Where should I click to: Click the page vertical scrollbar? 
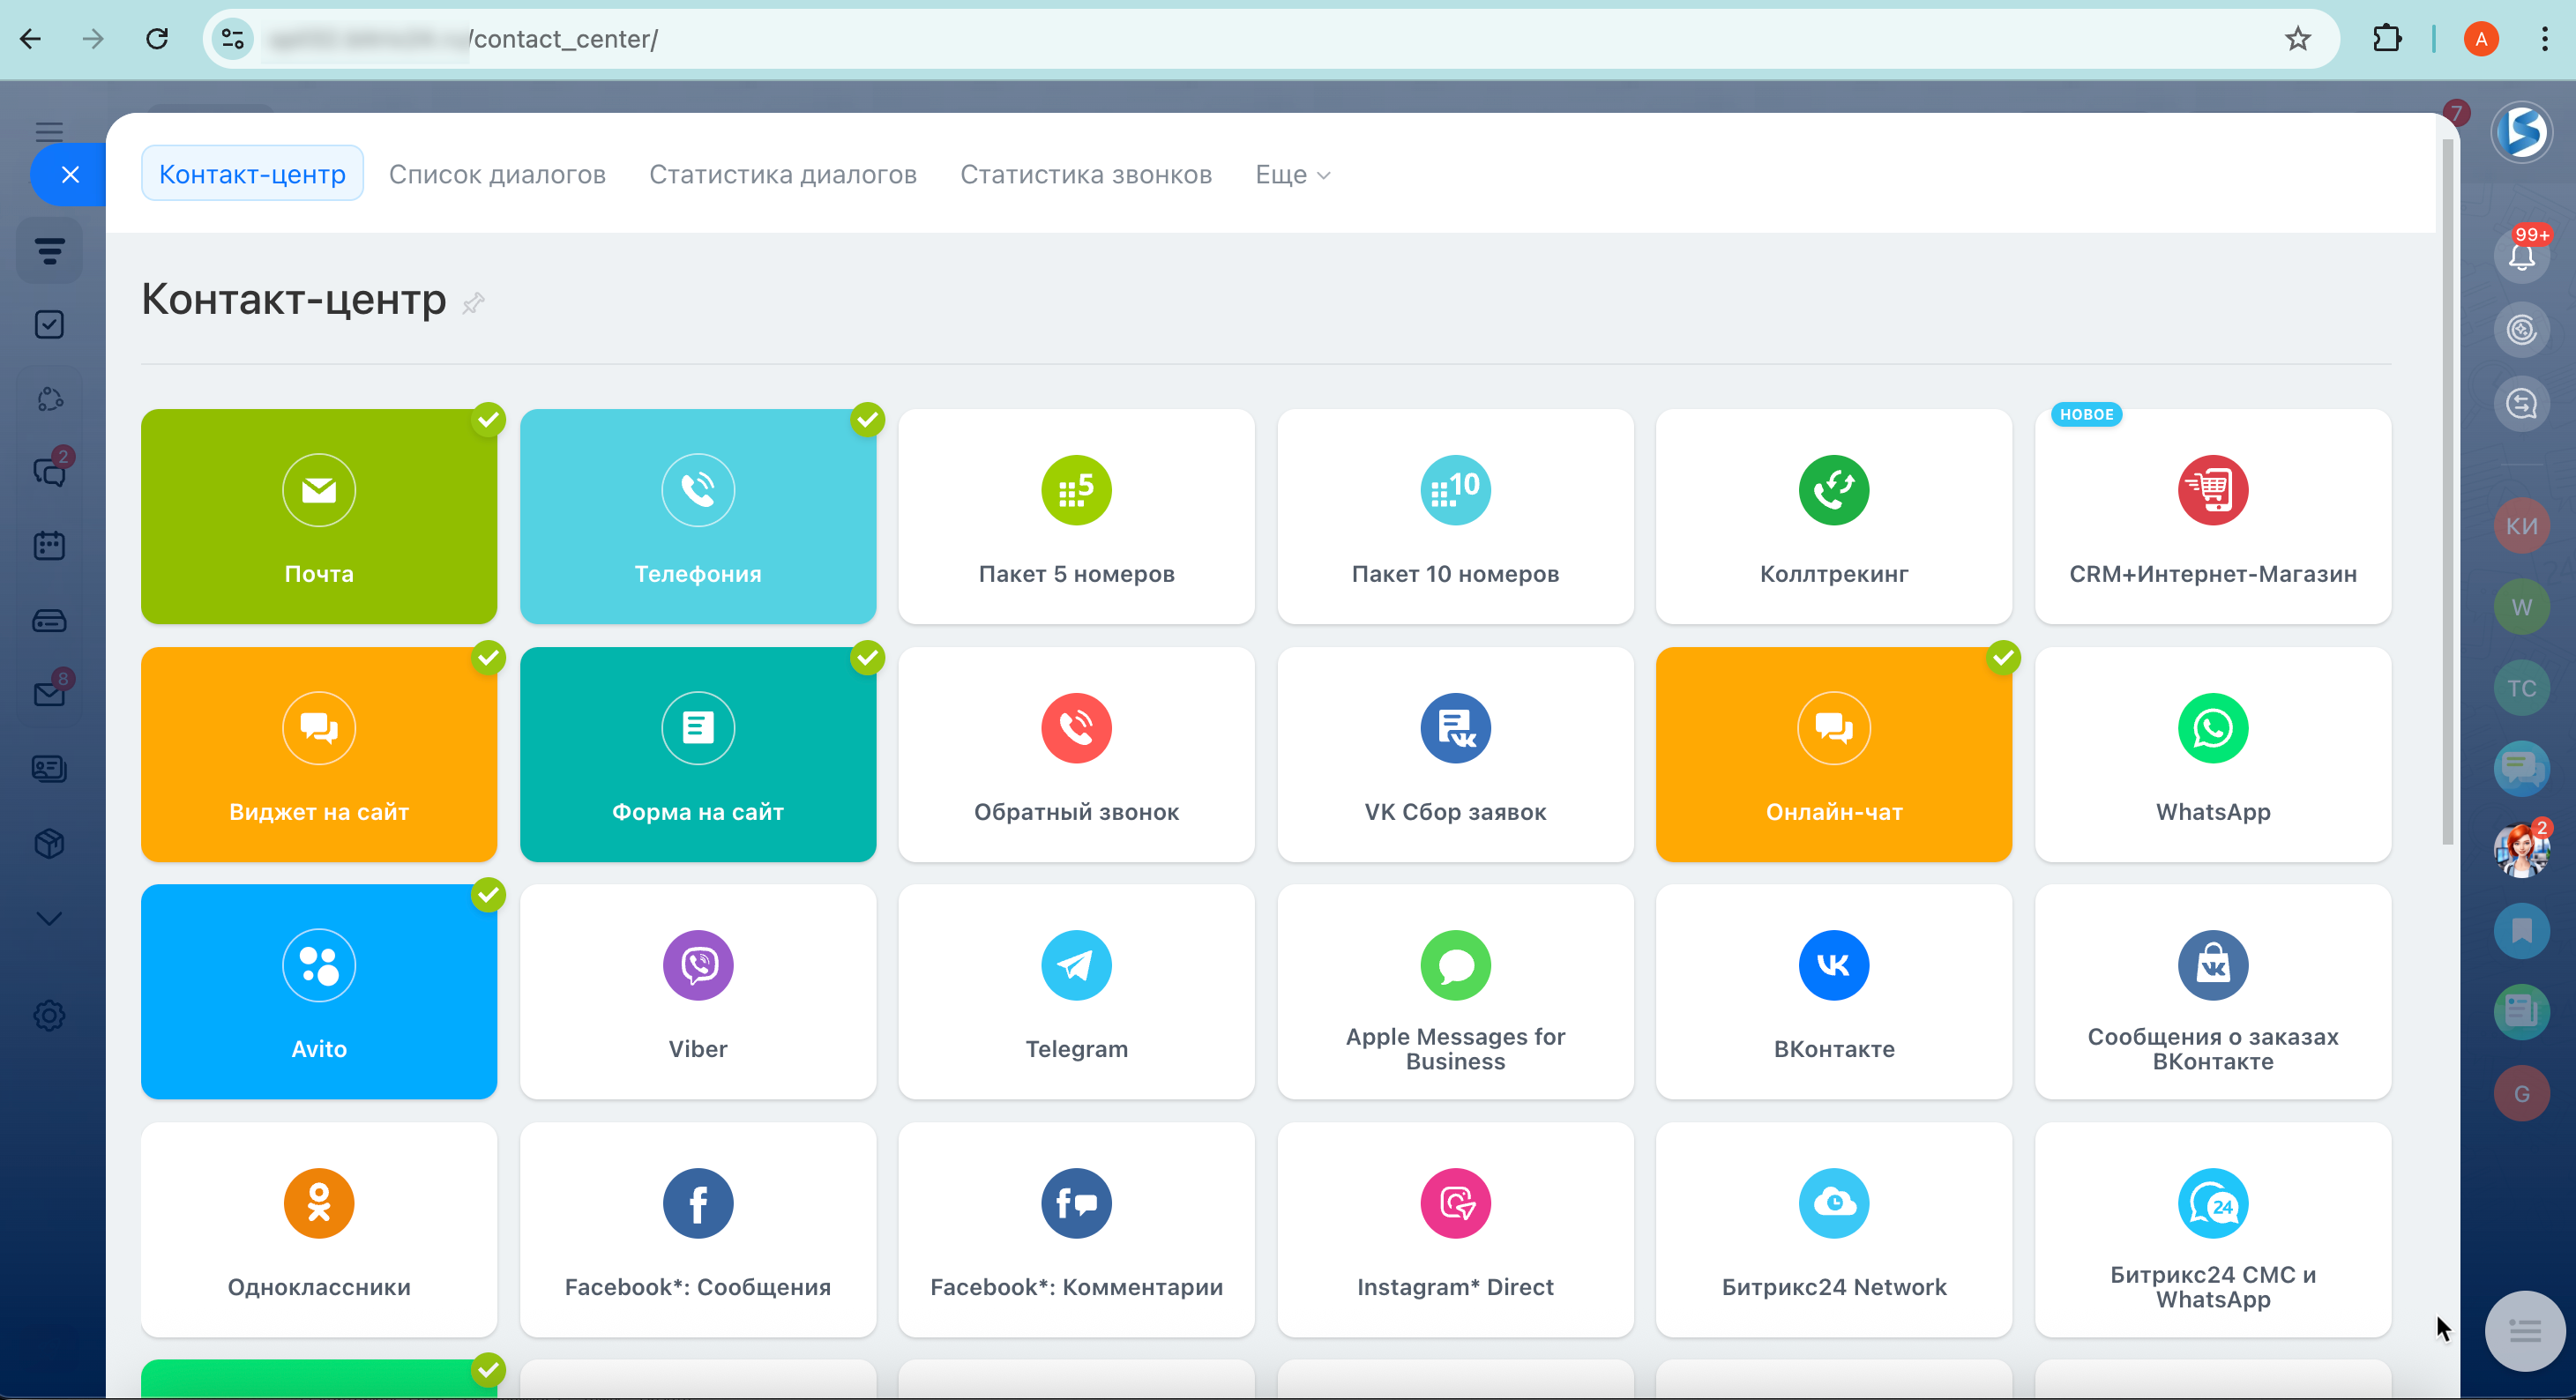coord(2447,490)
